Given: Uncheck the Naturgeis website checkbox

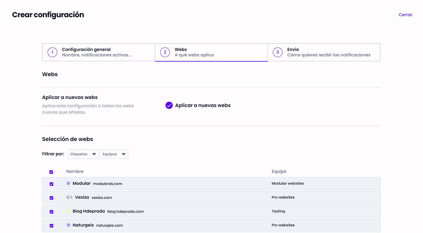Looking at the screenshot, I should coord(51,226).
